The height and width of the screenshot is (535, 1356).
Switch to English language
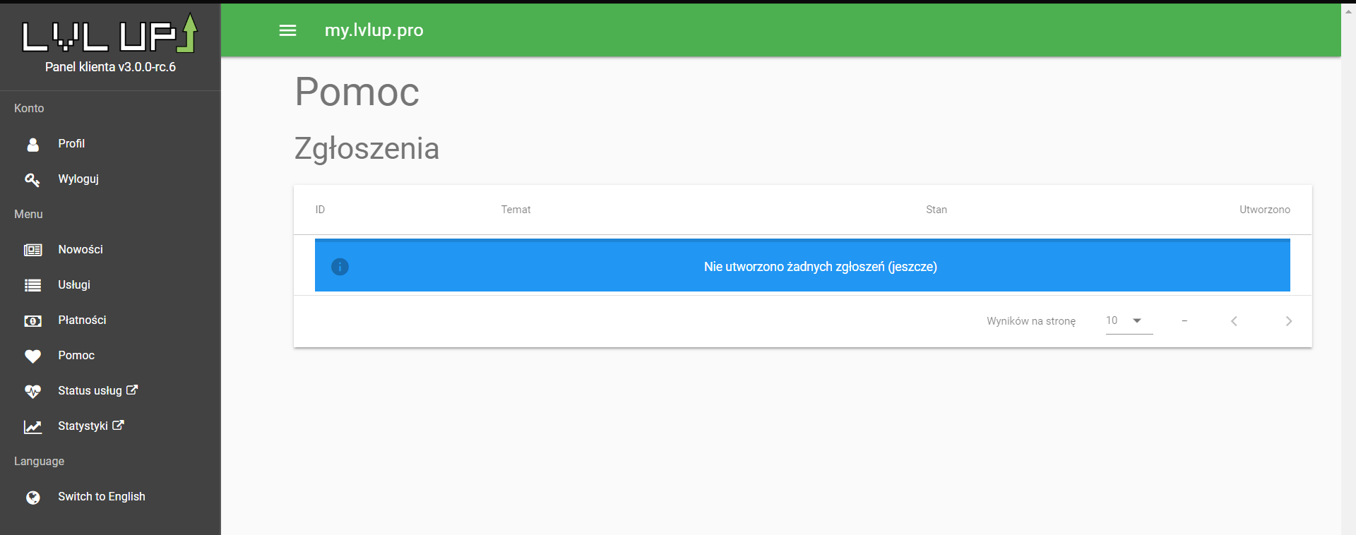click(102, 496)
